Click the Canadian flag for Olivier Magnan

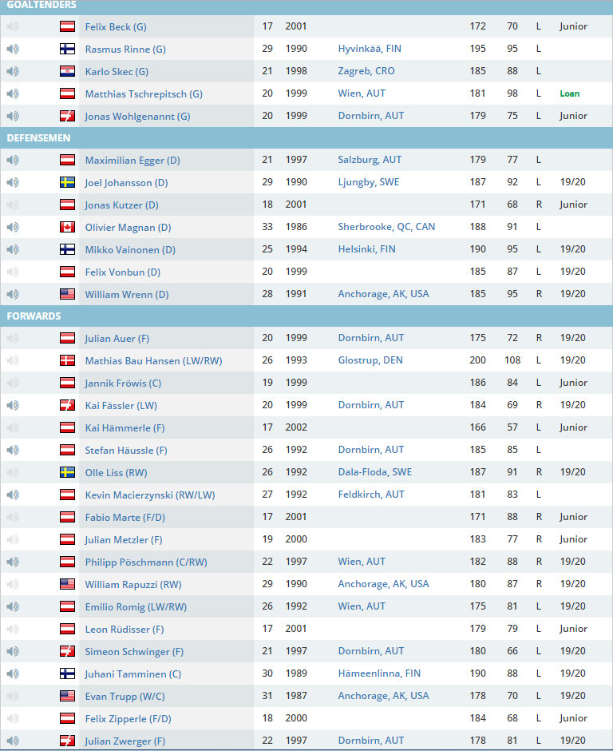[68, 228]
